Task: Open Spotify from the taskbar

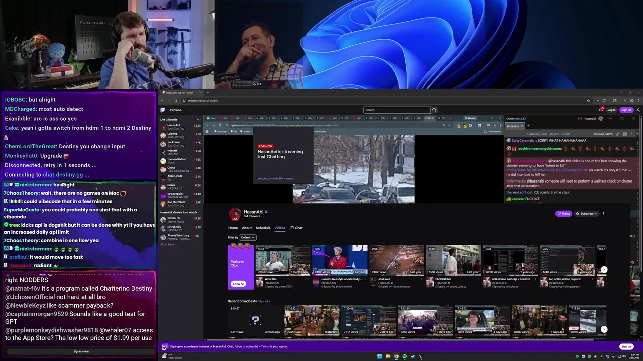Action: [404, 356]
